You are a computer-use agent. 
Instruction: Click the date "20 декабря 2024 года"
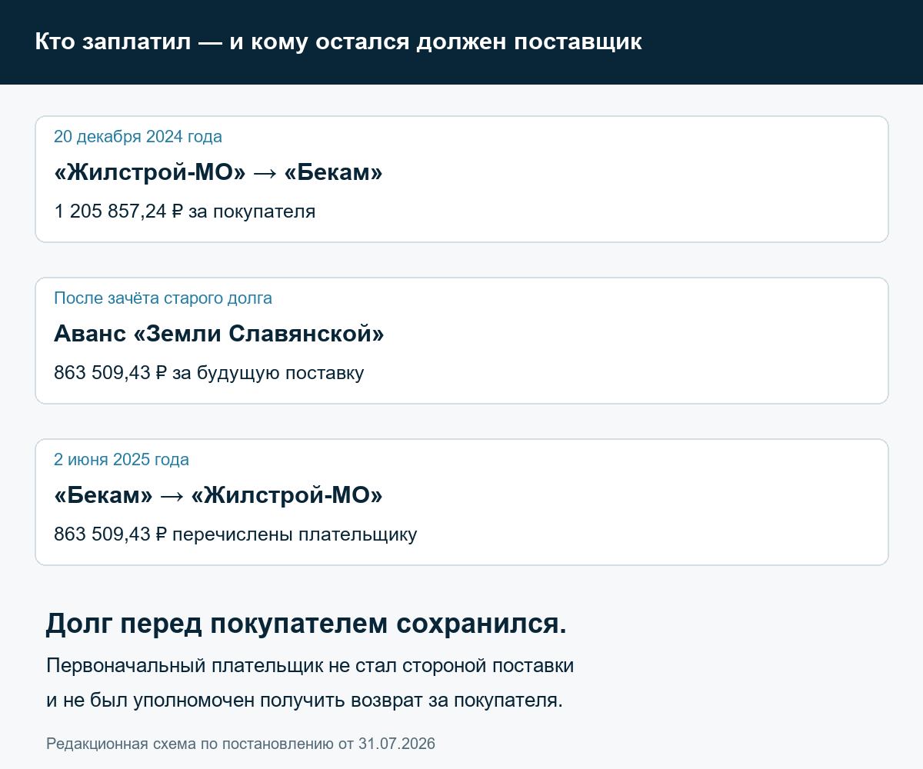click(x=138, y=137)
